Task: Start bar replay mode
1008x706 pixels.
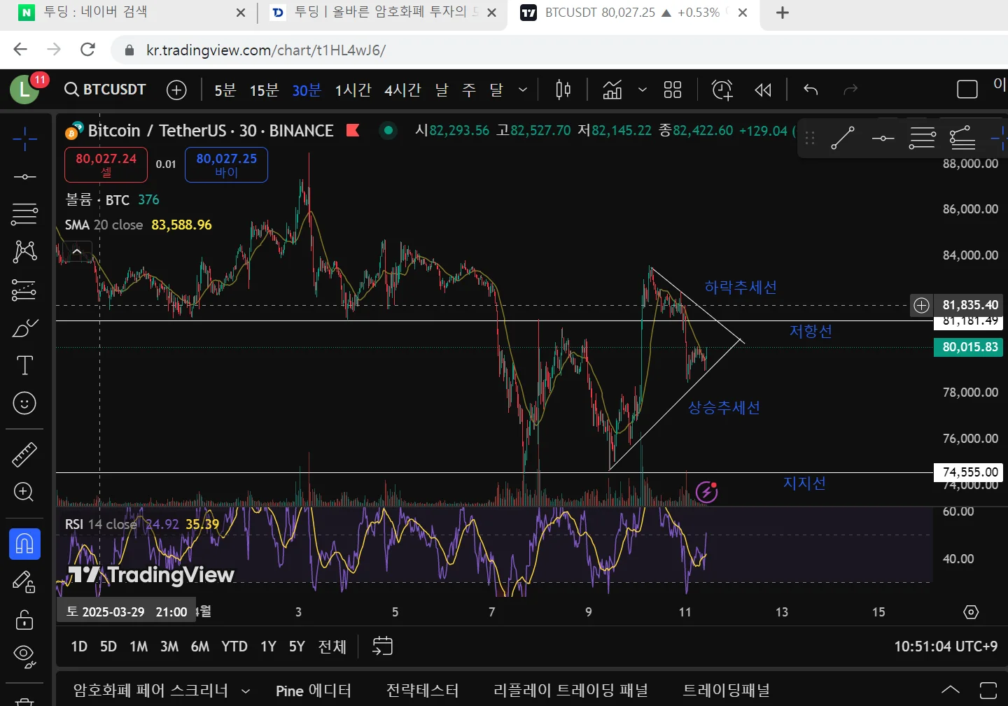Action: 763,90
